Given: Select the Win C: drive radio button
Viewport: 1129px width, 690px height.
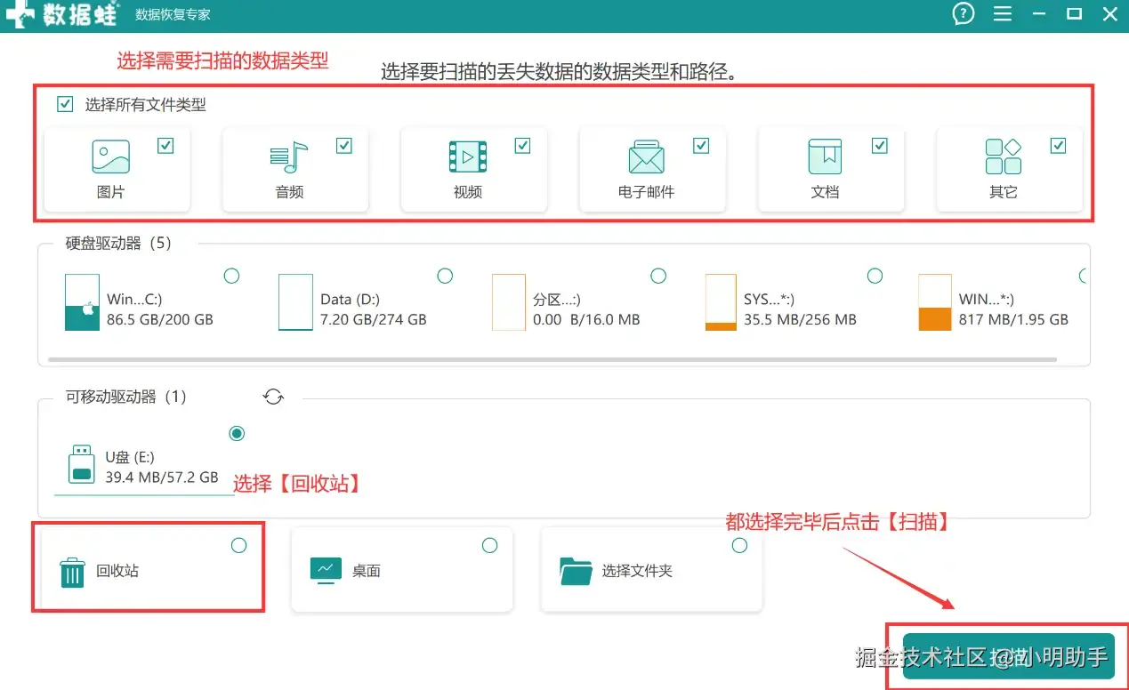Looking at the screenshot, I should point(231,277).
